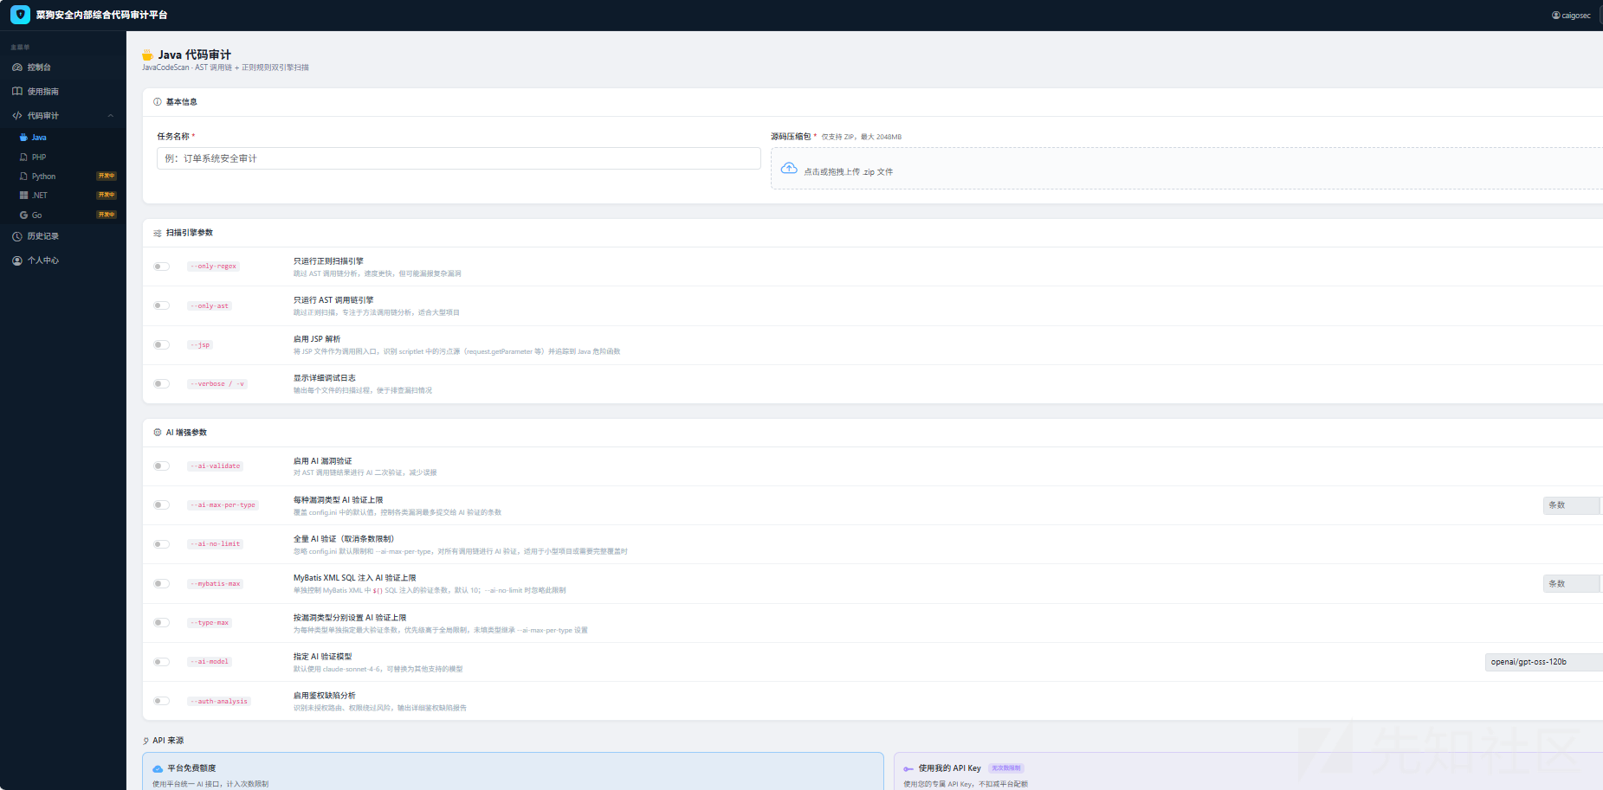Open the AI model field showing openai/gpt-oss-120b
Image resolution: width=1603 pixels, height=790 pixels.
pos(1543,662)
